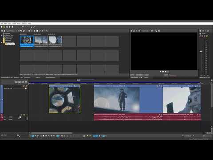
Task: Open the File menu
Action: coord(2,24)
